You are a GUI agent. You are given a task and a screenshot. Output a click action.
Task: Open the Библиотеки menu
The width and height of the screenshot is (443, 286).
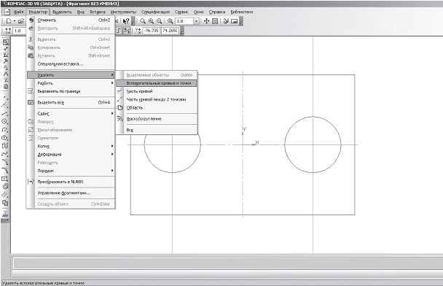(x=242, y=12)
